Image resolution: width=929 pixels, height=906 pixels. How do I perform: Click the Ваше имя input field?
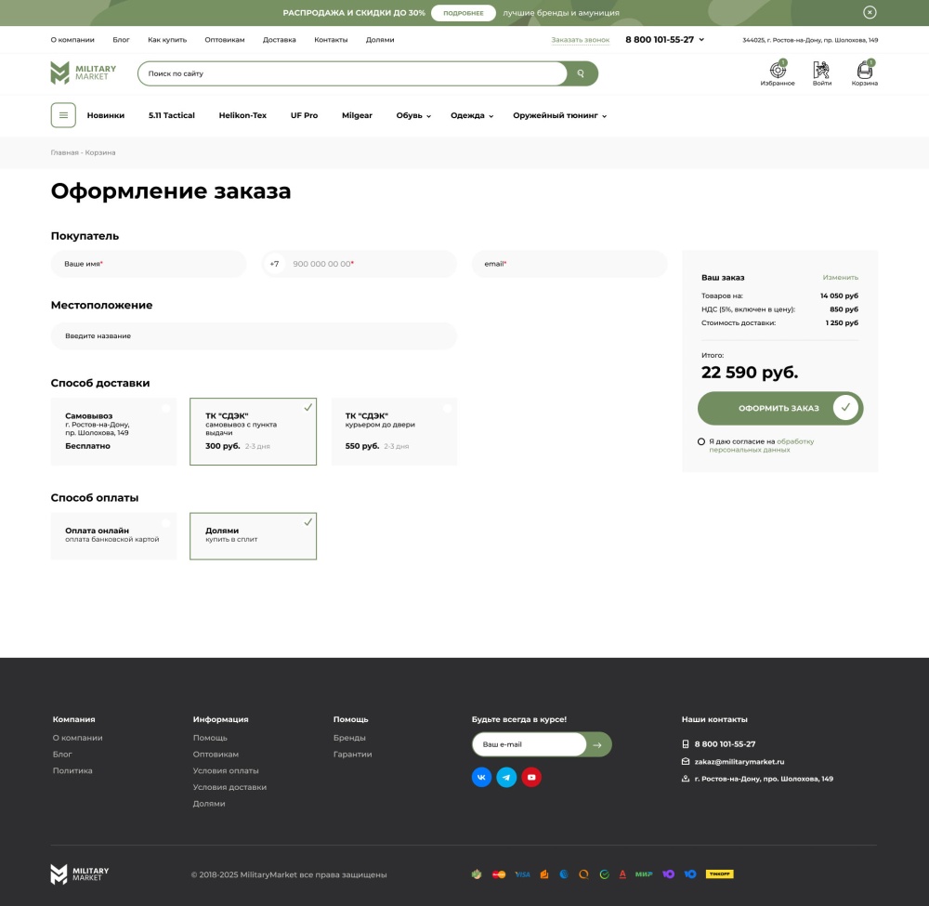click(x=149, y=264)
